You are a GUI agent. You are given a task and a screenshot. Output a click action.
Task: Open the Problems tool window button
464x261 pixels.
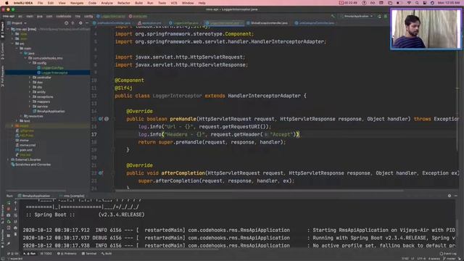[x=67, y=254]
